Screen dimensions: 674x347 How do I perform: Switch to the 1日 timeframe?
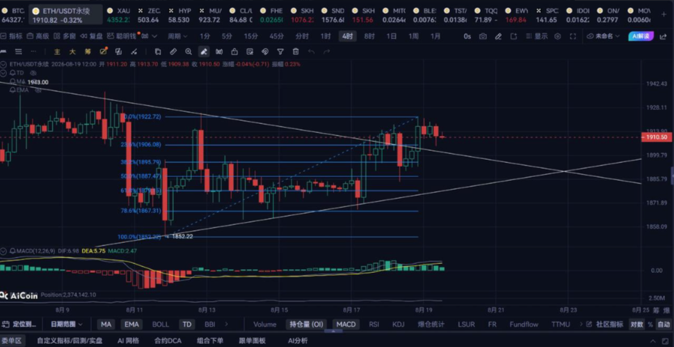[391, 36]
